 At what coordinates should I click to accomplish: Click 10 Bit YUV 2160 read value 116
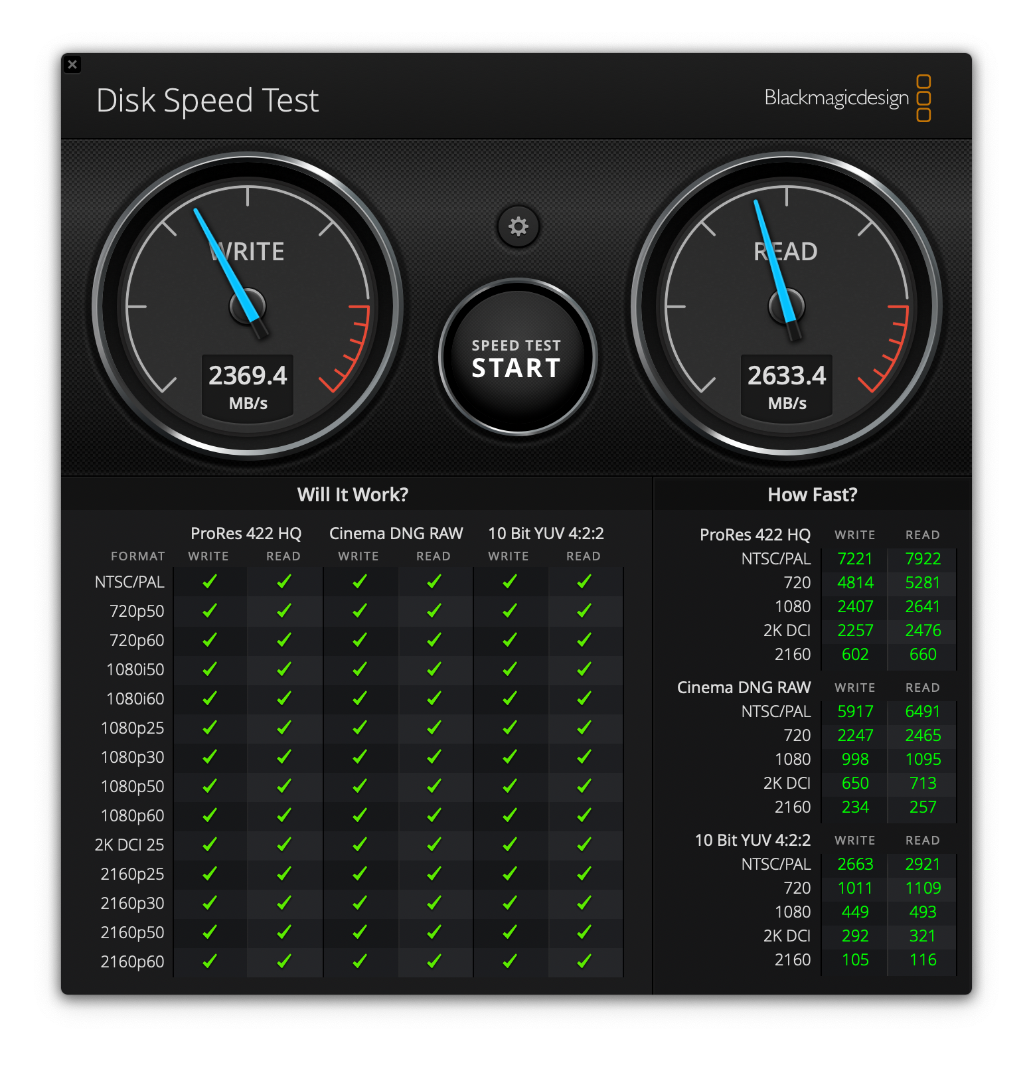coord(923,960)
